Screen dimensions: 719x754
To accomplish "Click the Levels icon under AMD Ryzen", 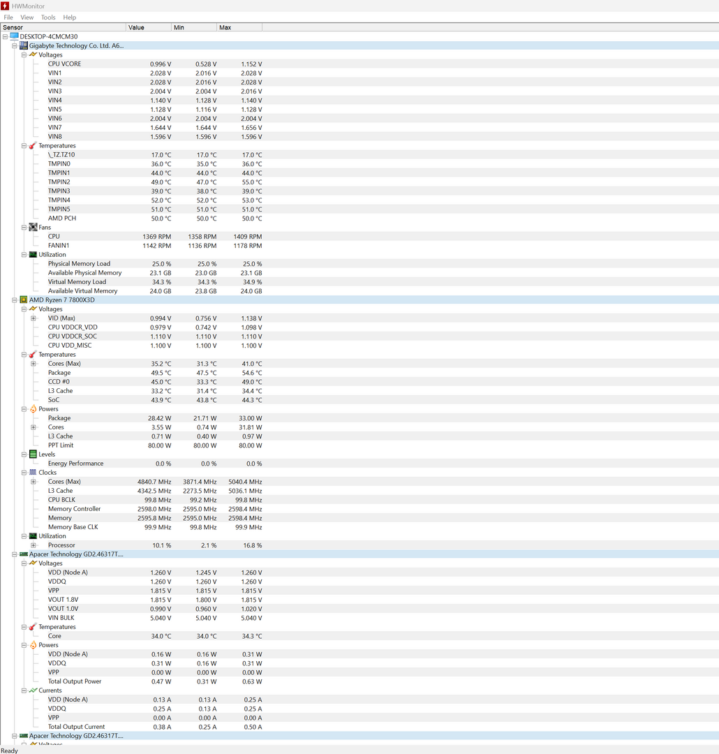I will point(34,454).
